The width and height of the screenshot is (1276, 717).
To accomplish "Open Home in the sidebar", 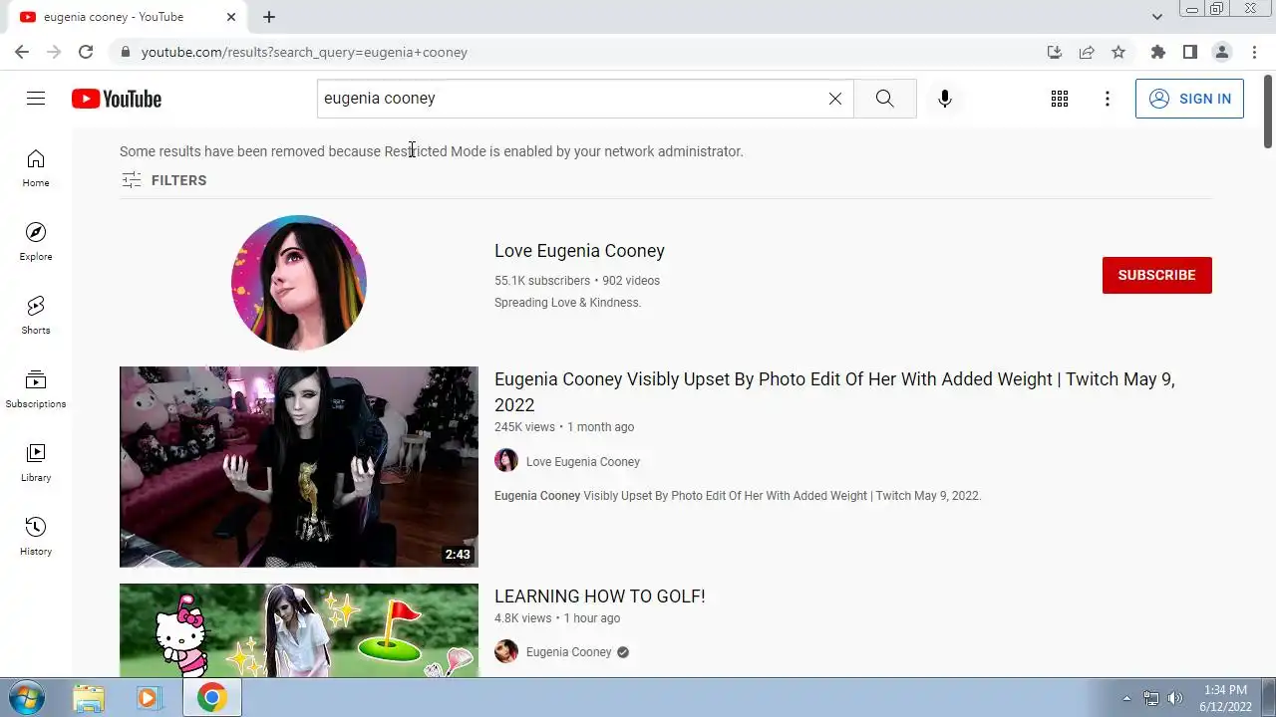I will coord(36,168).
